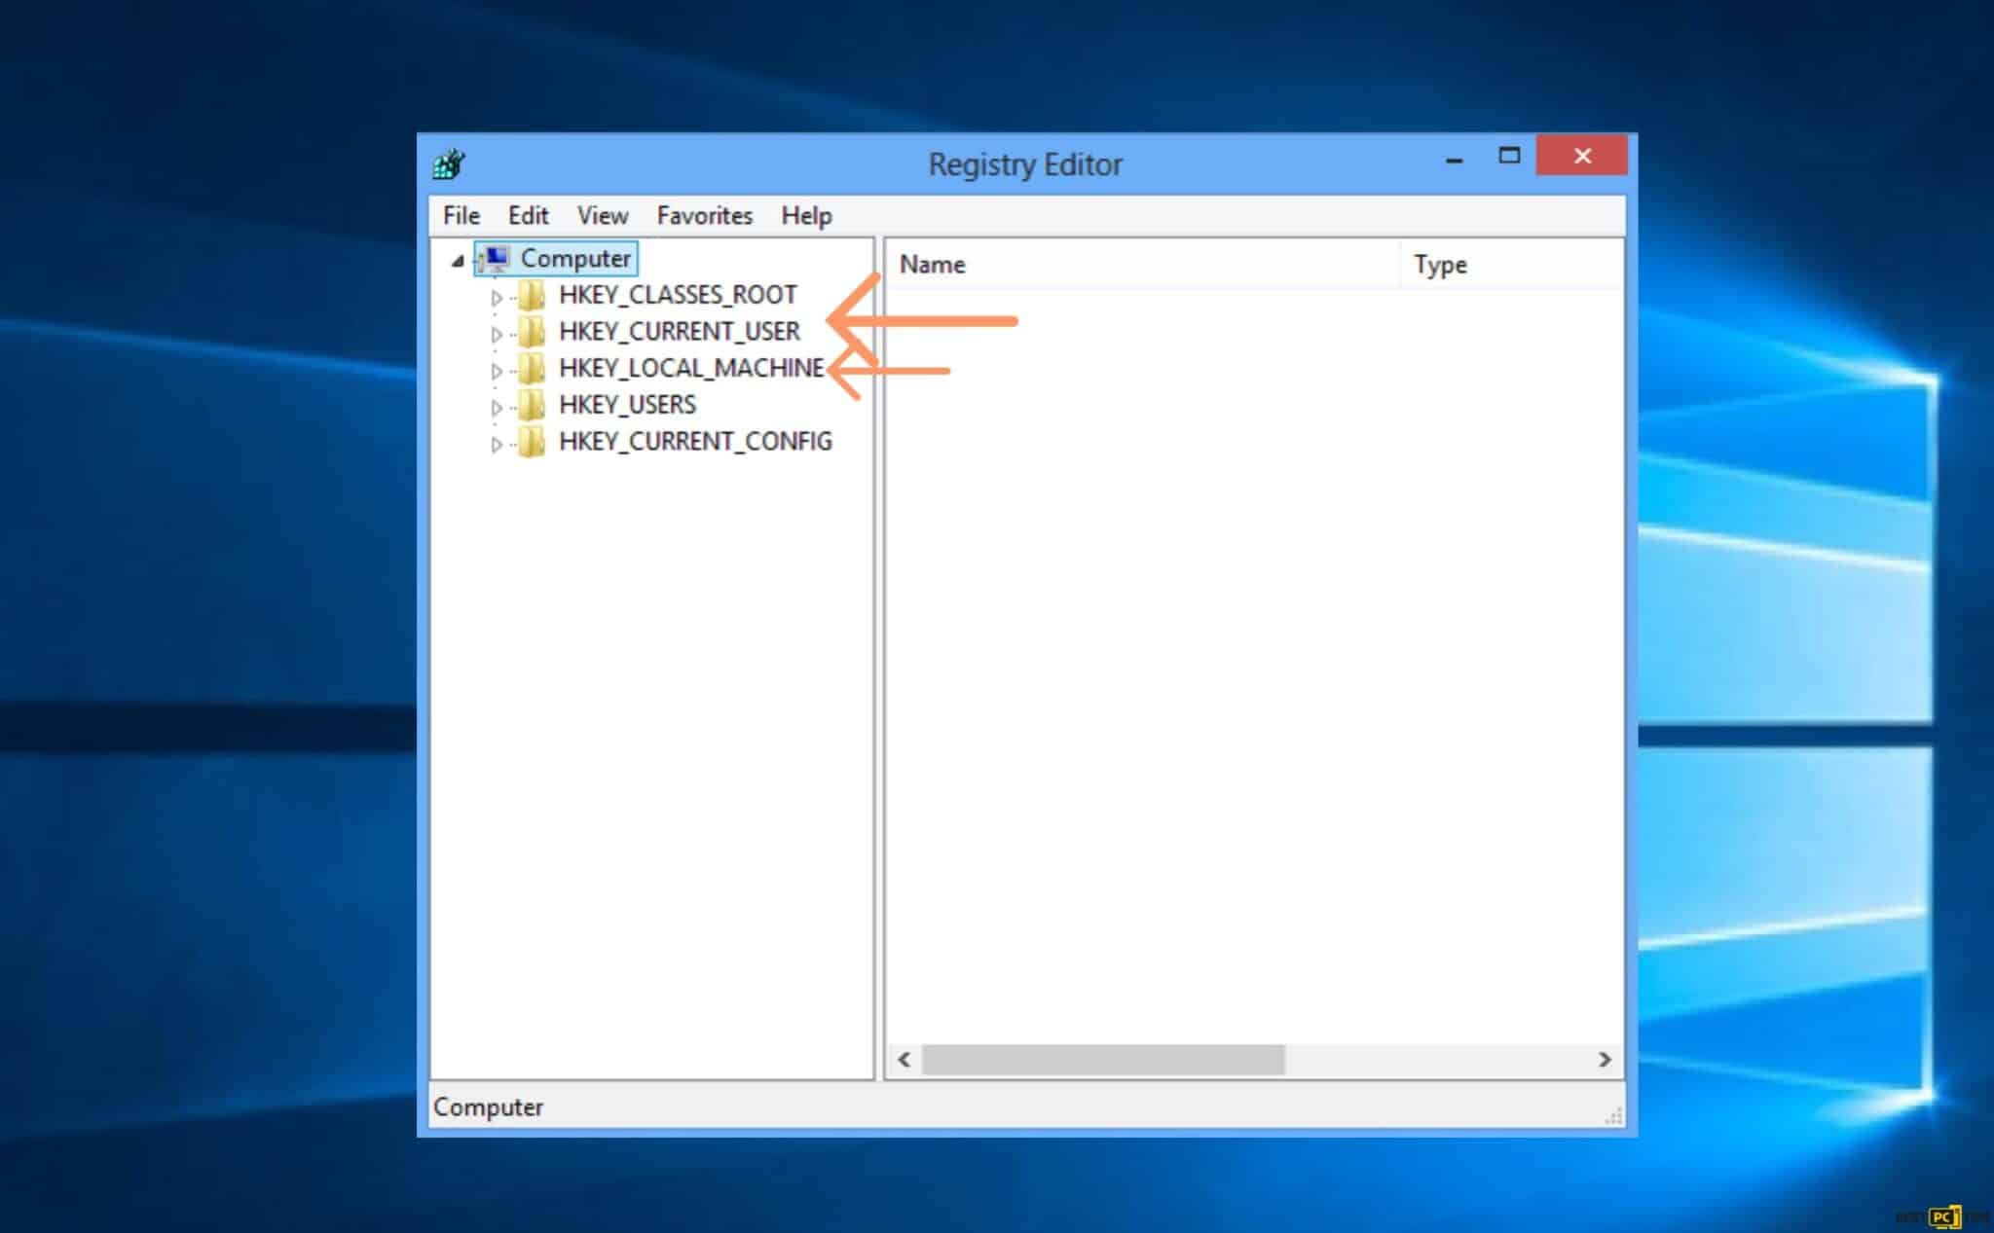Select the Computer tree label
The image size is (1994, 1233).
(575, 258)
